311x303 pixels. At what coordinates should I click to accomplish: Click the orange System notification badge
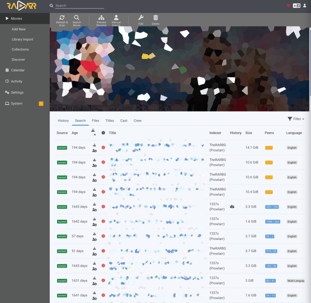click(41, 104)
